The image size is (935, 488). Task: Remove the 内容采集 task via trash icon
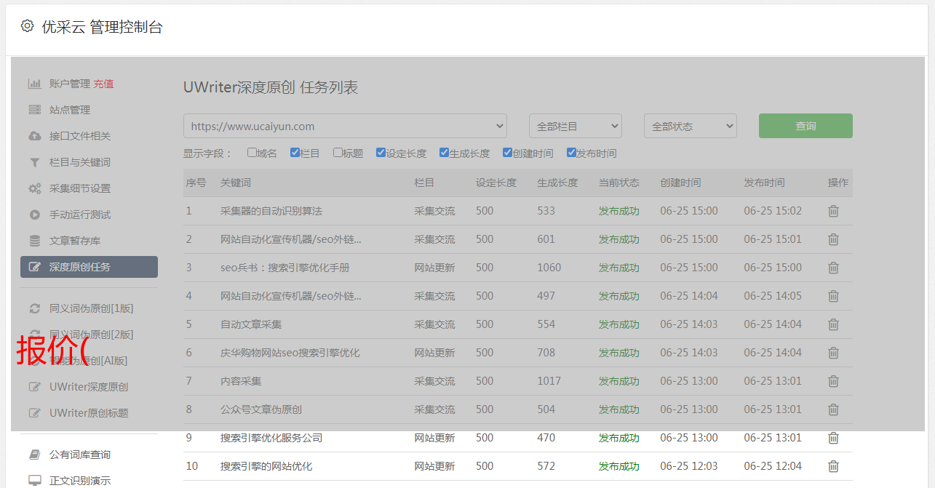833,381
